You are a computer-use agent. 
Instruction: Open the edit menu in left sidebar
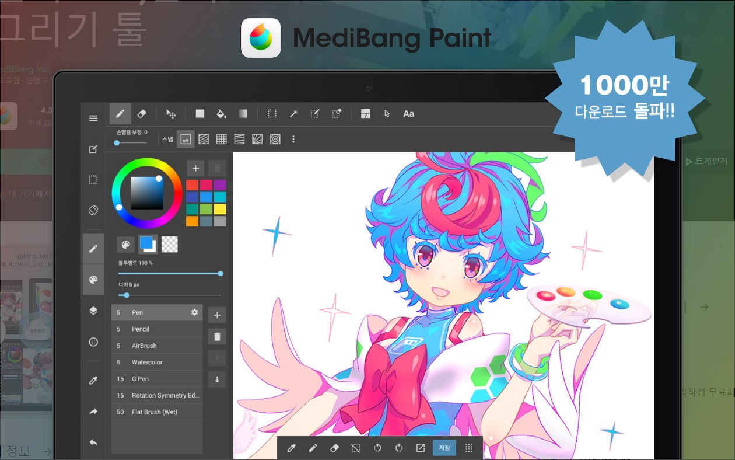(93, 149)
